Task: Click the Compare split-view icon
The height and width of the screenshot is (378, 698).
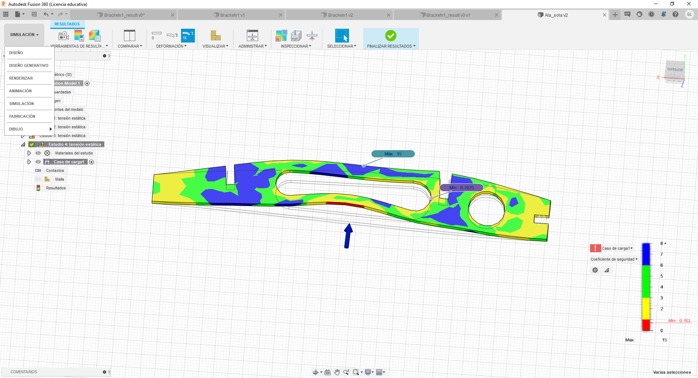Action: tap(129, 36)
